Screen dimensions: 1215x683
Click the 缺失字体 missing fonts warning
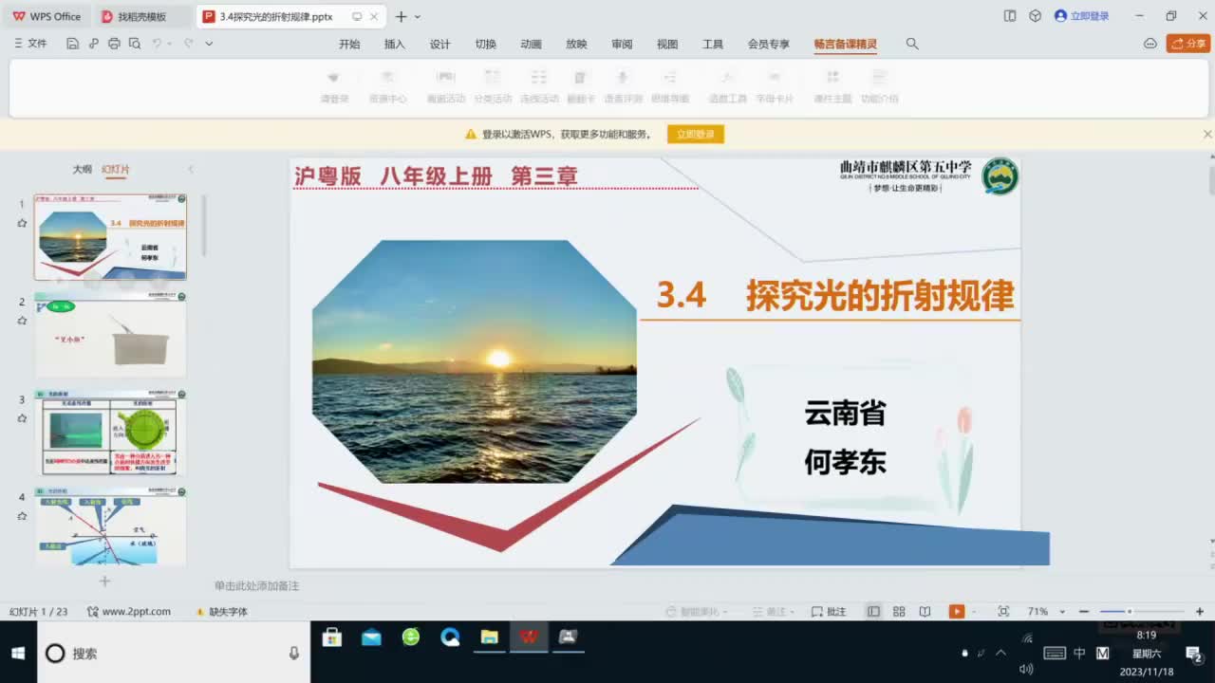pos(221,612)
